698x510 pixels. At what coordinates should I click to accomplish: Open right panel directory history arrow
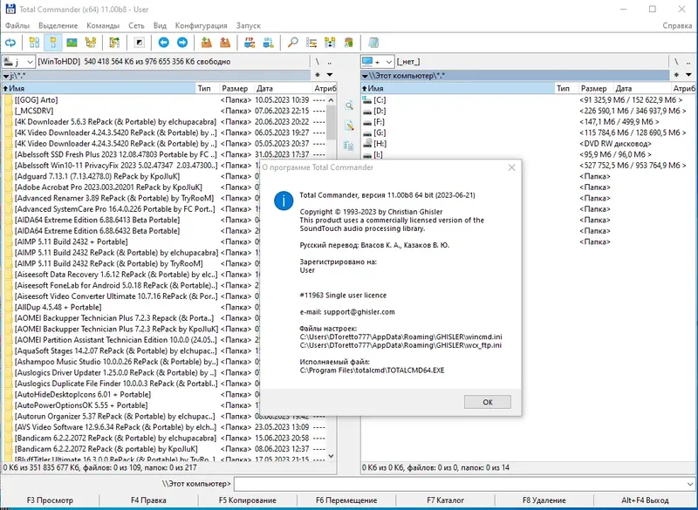(688, 75)
